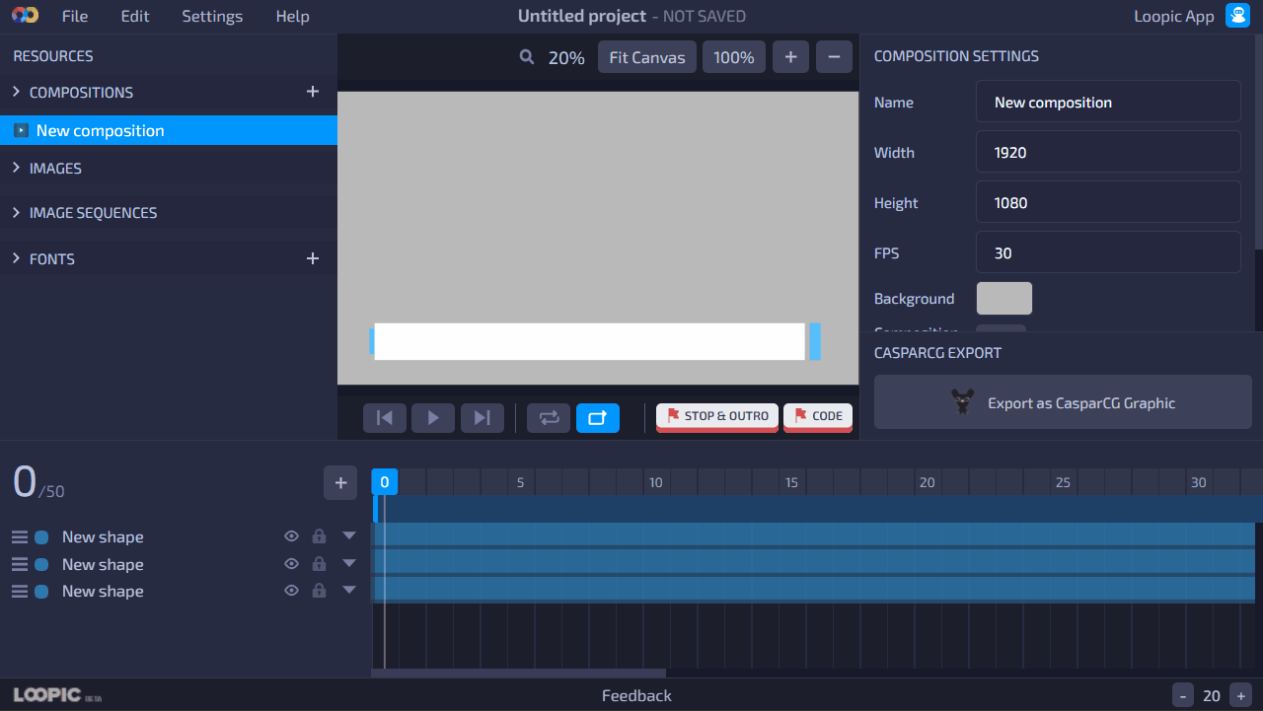Zoom in canvas with plus button
Viewport: 1263px width, 711px height.
pyautogui.click(x=790, y=57)
